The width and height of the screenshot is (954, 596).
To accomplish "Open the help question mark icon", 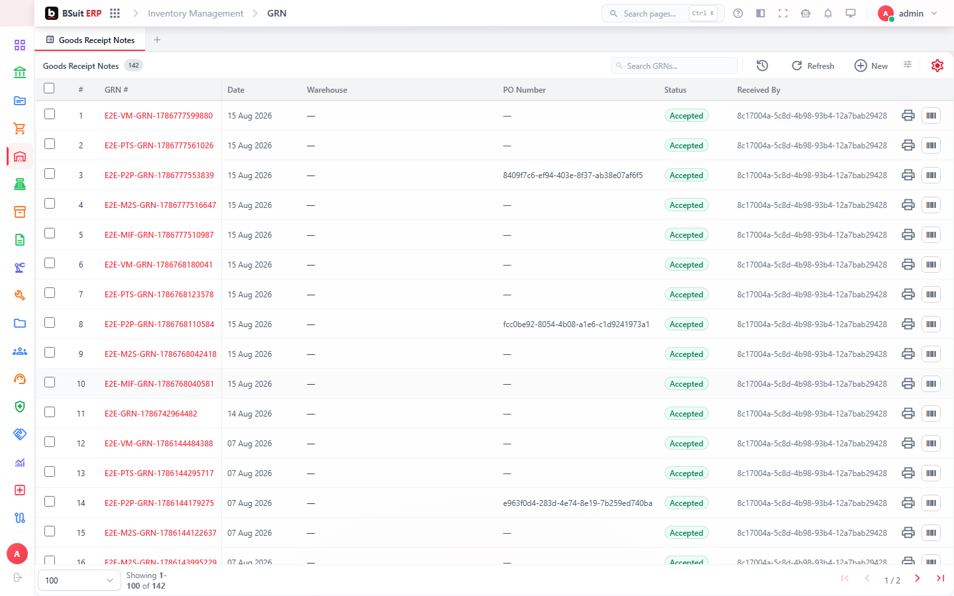I will pos(738,13).
